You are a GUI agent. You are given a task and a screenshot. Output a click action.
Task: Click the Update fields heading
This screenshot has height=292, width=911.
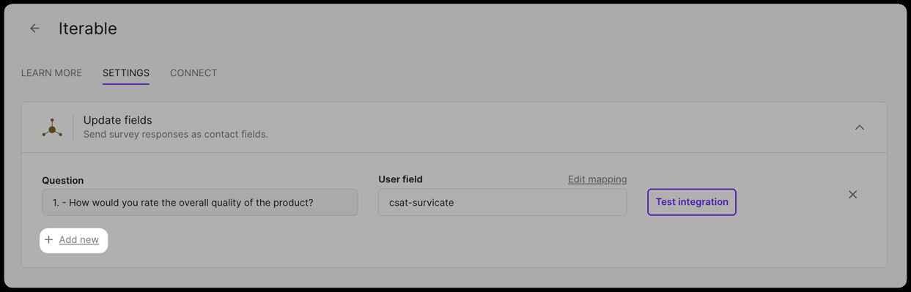pyautogui.click(x=118, y=120)
